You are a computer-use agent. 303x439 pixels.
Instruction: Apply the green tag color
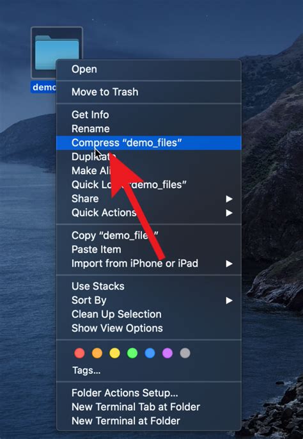(132, 353)
